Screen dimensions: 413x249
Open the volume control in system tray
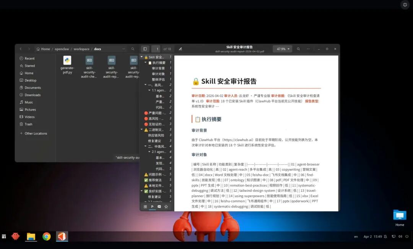(400, 236)
